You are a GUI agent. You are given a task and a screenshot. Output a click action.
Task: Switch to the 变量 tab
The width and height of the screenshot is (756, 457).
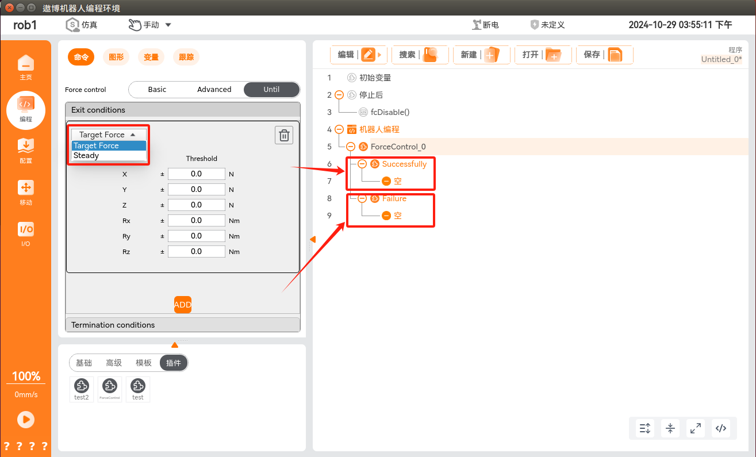(151, 57)
